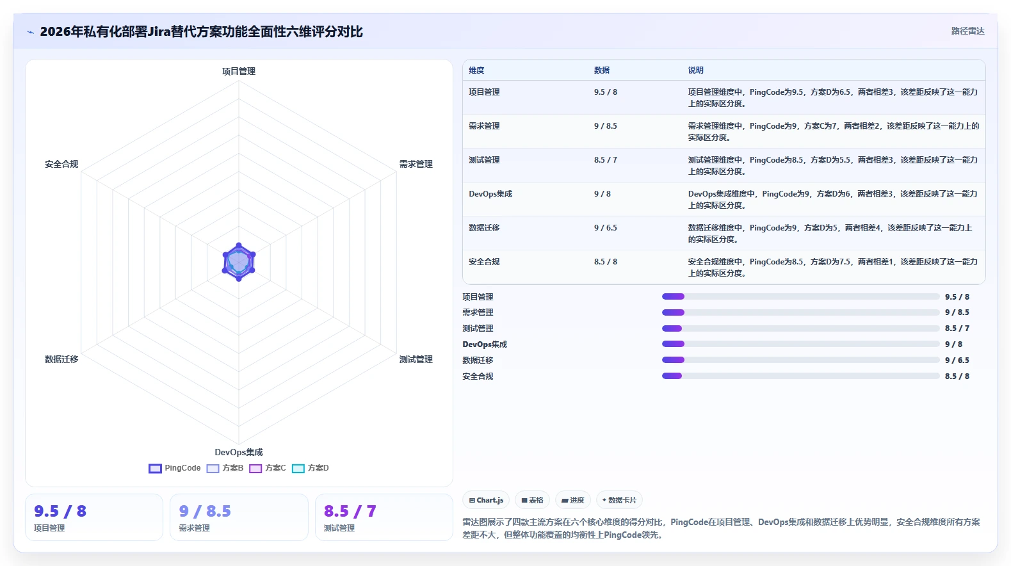Click radar axis label 安全合规
The width and height of the screenshot is (1011, 566).
pos(61,165)
